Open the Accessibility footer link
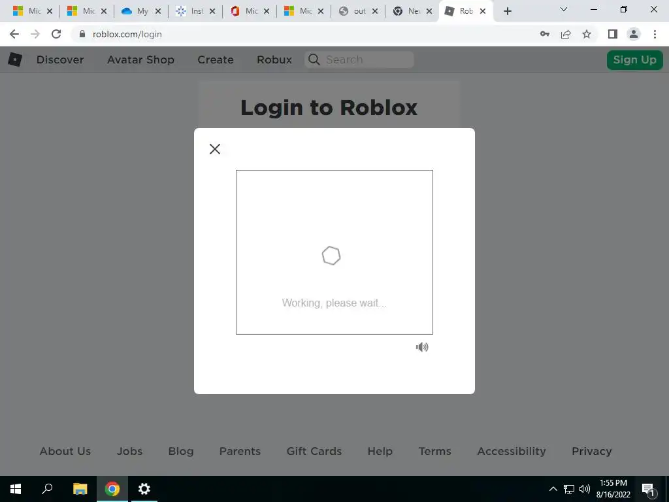 [512, 451]
